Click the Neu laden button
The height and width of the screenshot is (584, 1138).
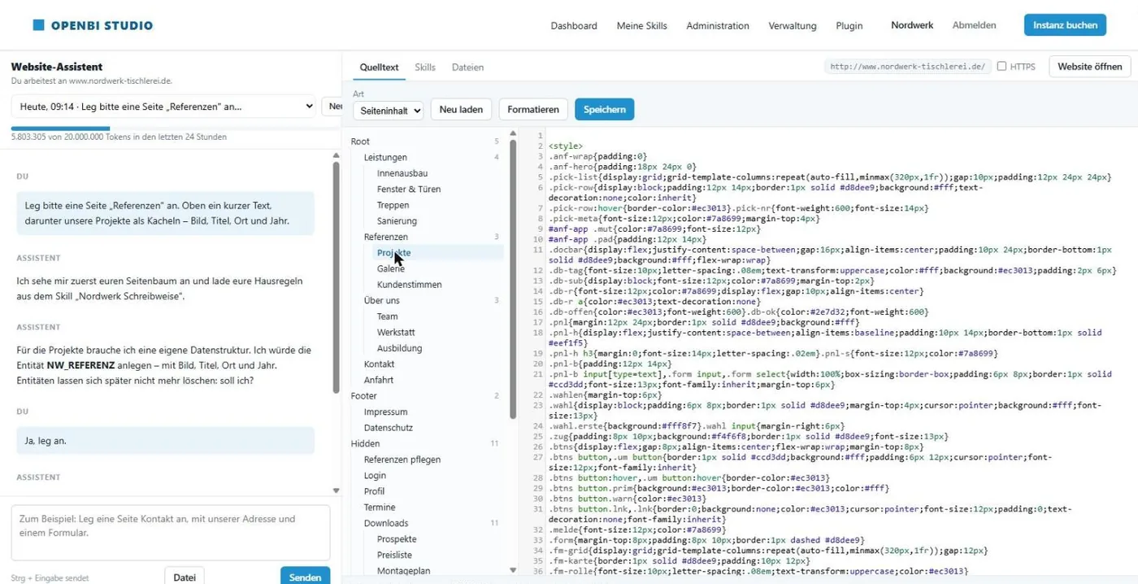(461, 109)
